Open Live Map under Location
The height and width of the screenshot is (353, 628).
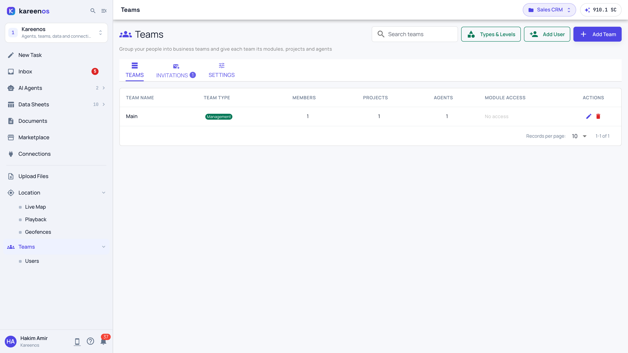click(x=36, y=207)
